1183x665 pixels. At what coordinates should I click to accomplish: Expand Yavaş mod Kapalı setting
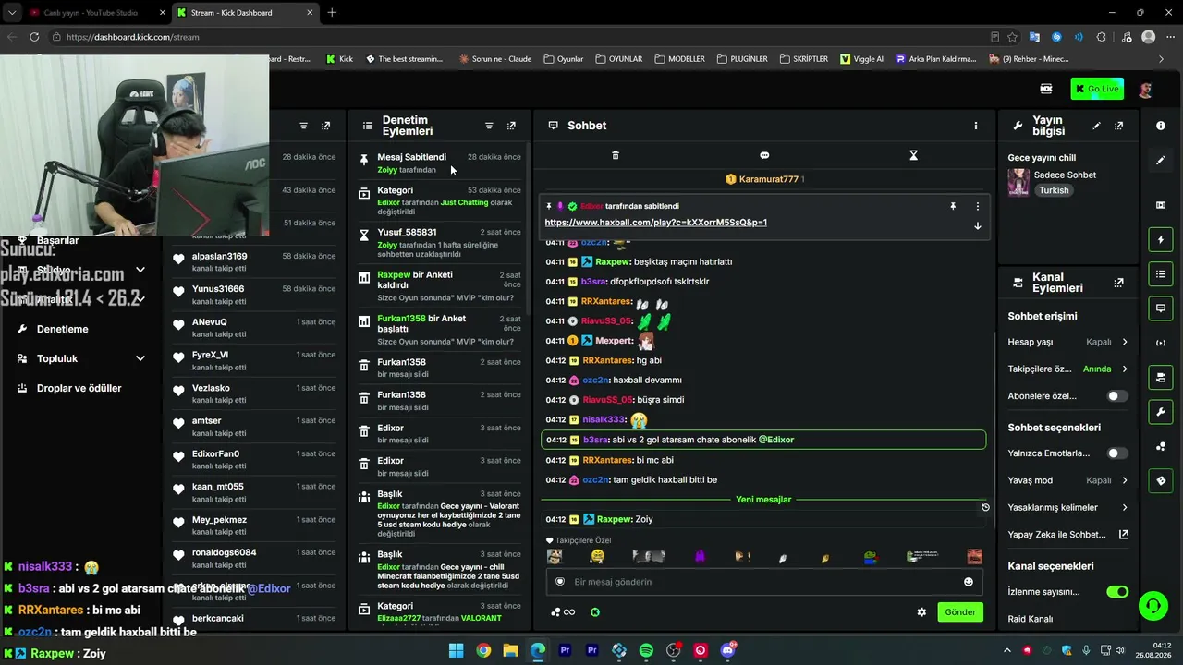coord(1068,480)
